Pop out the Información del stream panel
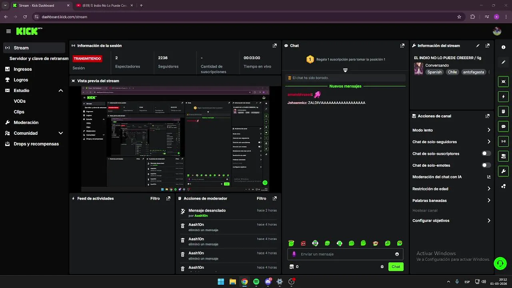512x288 pixels. tap(487, 46)
